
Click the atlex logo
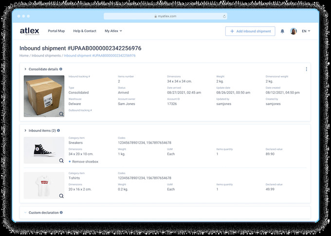tap(30, 31)
